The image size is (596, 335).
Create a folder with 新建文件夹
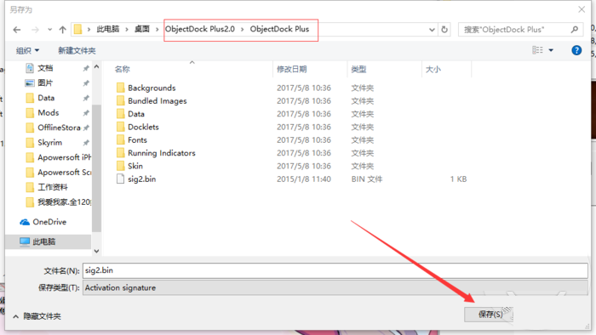click(77, 50)
